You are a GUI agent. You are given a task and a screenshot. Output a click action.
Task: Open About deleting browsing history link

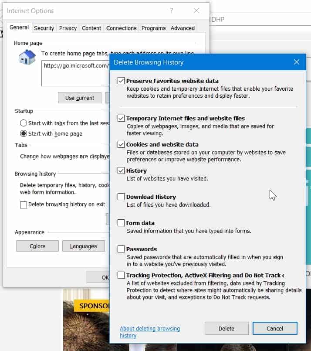150,332
